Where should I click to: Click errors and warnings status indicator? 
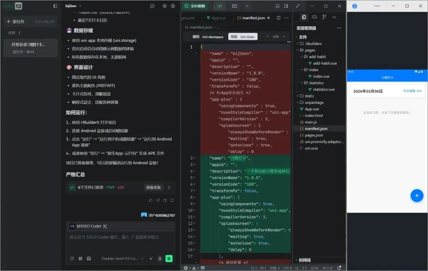point(192,268)
